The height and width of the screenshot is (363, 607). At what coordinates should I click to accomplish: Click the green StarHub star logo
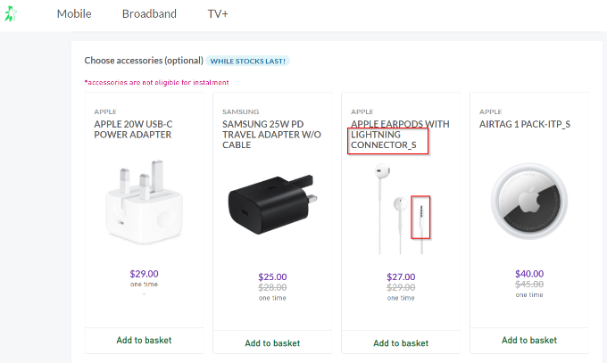11,14
